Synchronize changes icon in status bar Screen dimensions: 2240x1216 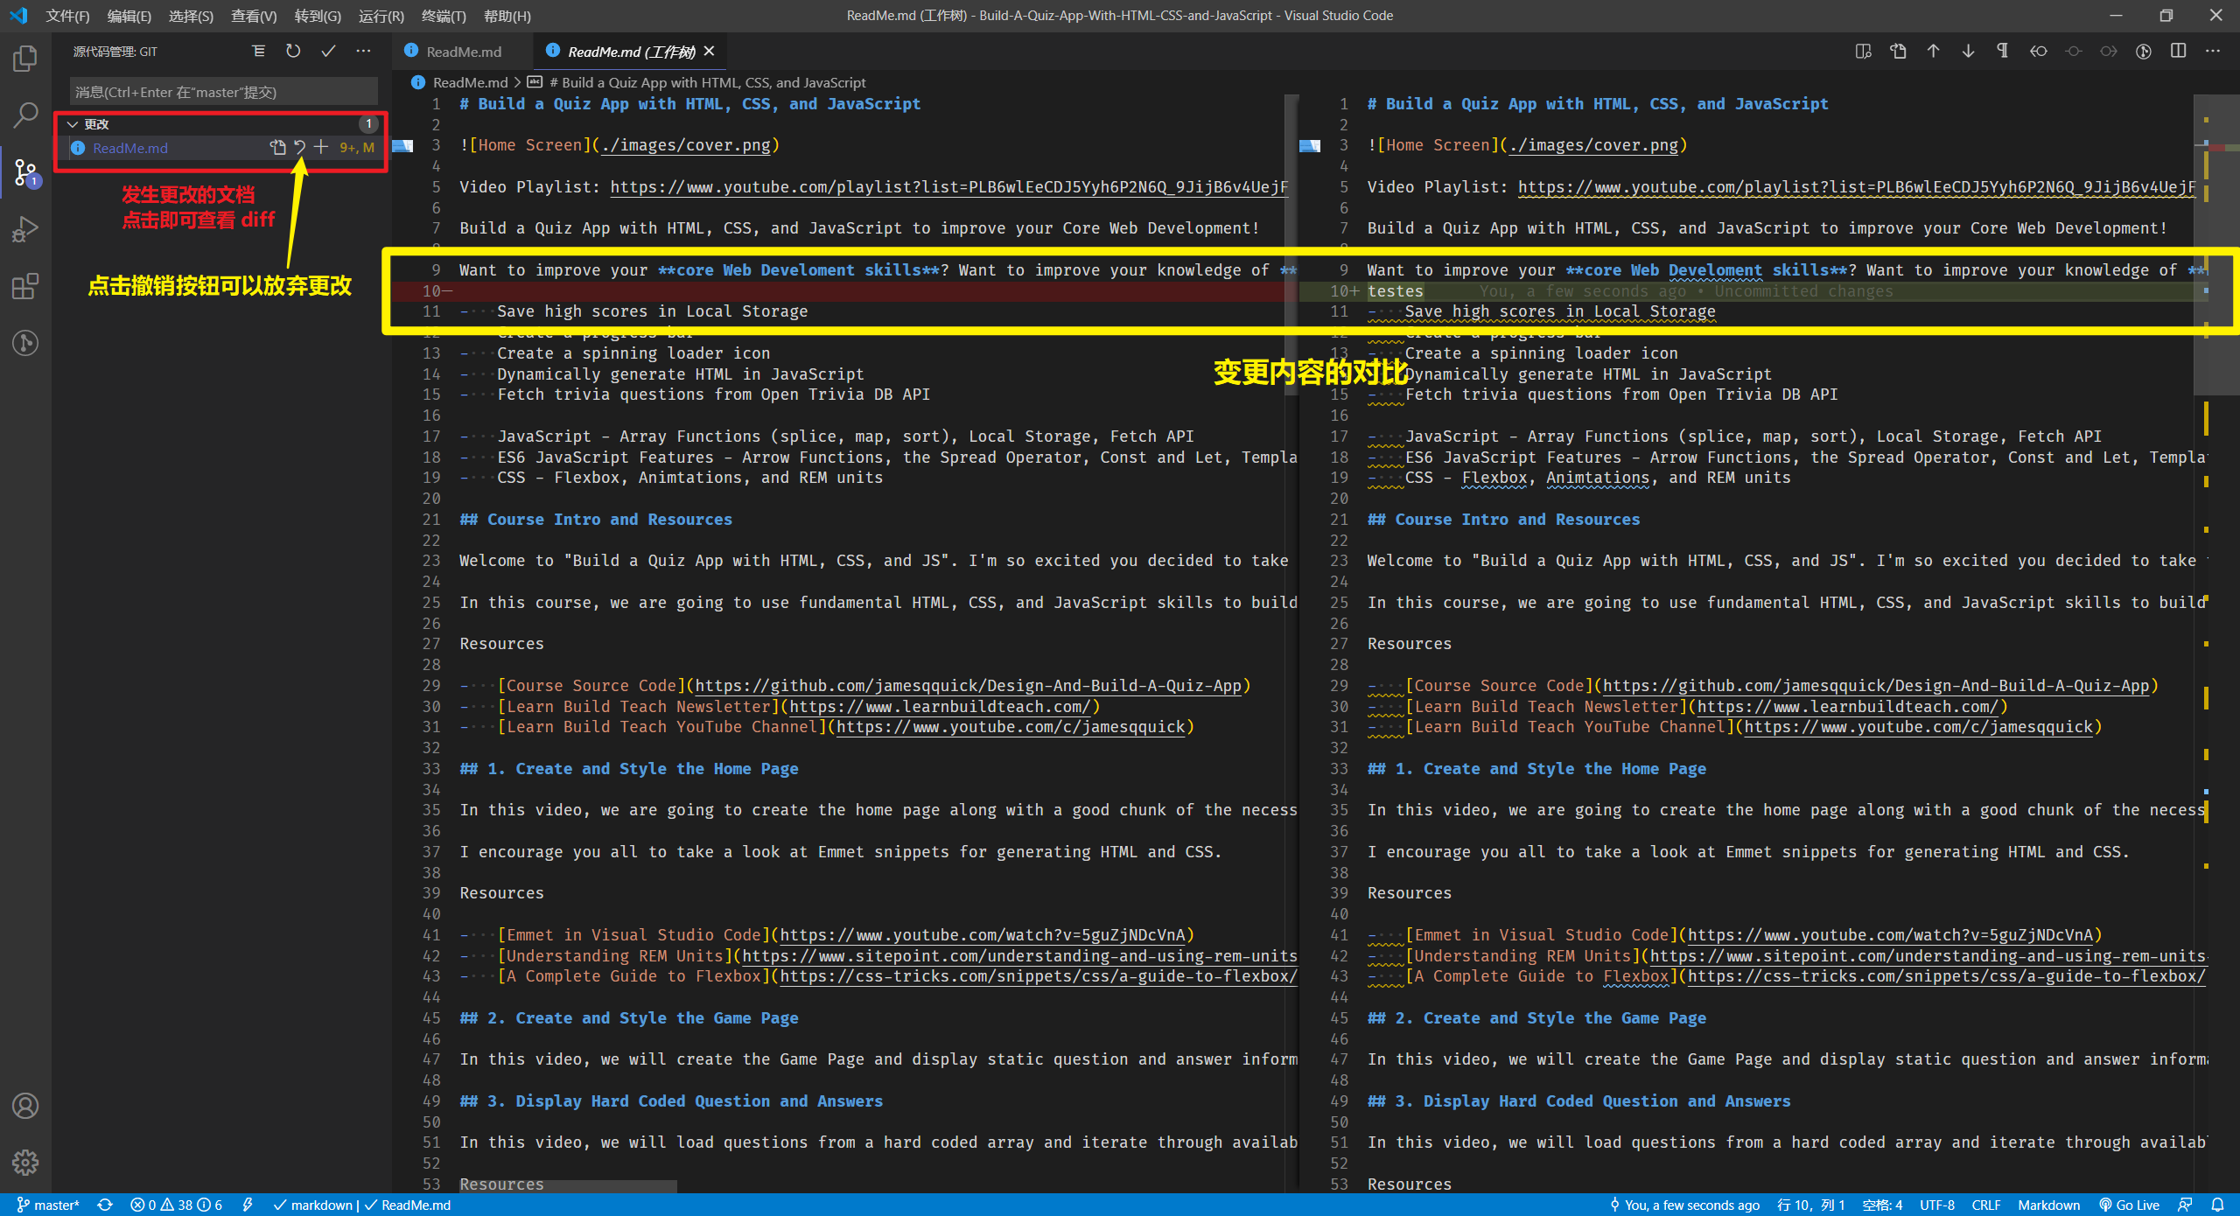click(x=105, y=1205)
